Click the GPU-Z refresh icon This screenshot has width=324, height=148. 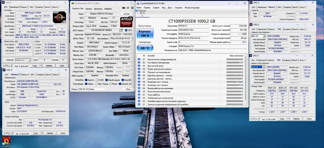coord(128,8)
